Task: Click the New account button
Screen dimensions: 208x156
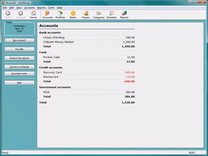Action: [19, 40]
